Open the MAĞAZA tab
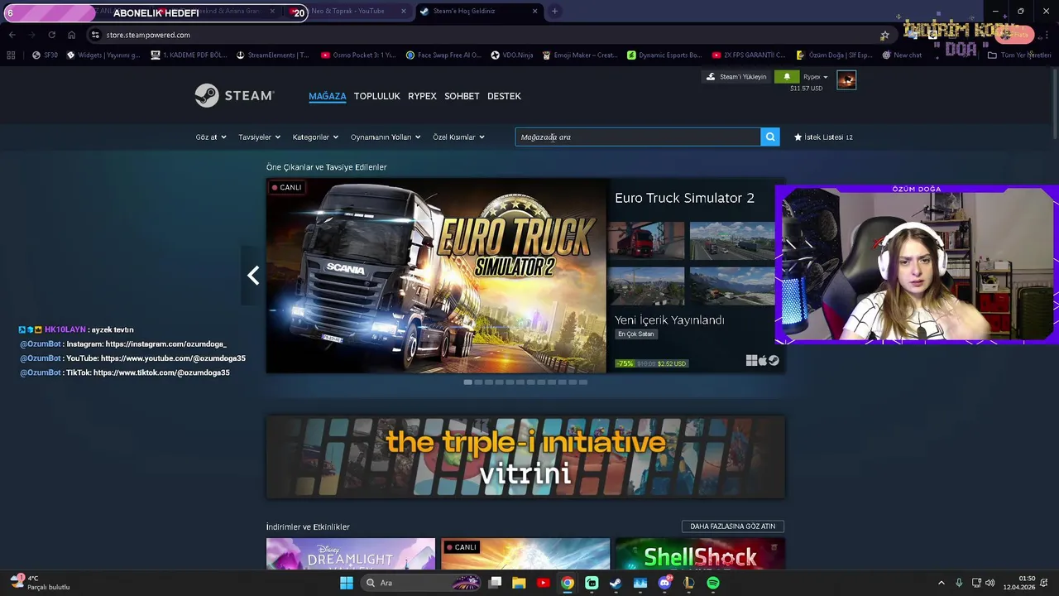The width and height of the screenshot is (1059, 596). (328, 96)
